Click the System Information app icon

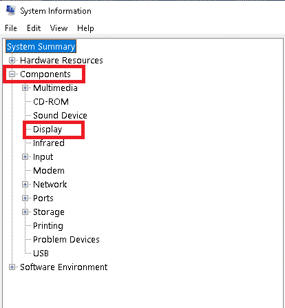tap(10, 10)
